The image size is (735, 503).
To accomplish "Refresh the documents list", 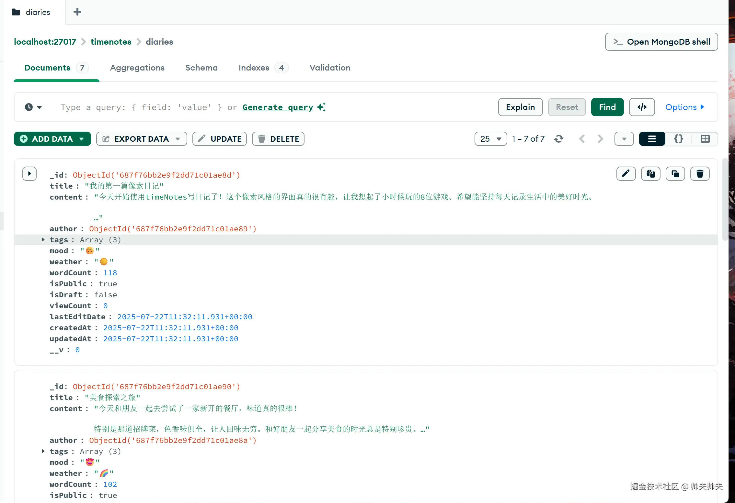I will tap(558, 139).
